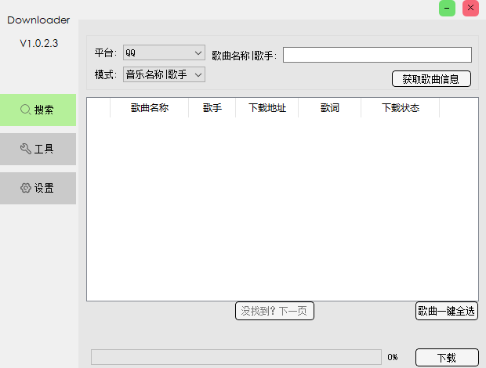Open the 设置 (settings) sidebar tab
486x368 pixels.
point(38,188)
